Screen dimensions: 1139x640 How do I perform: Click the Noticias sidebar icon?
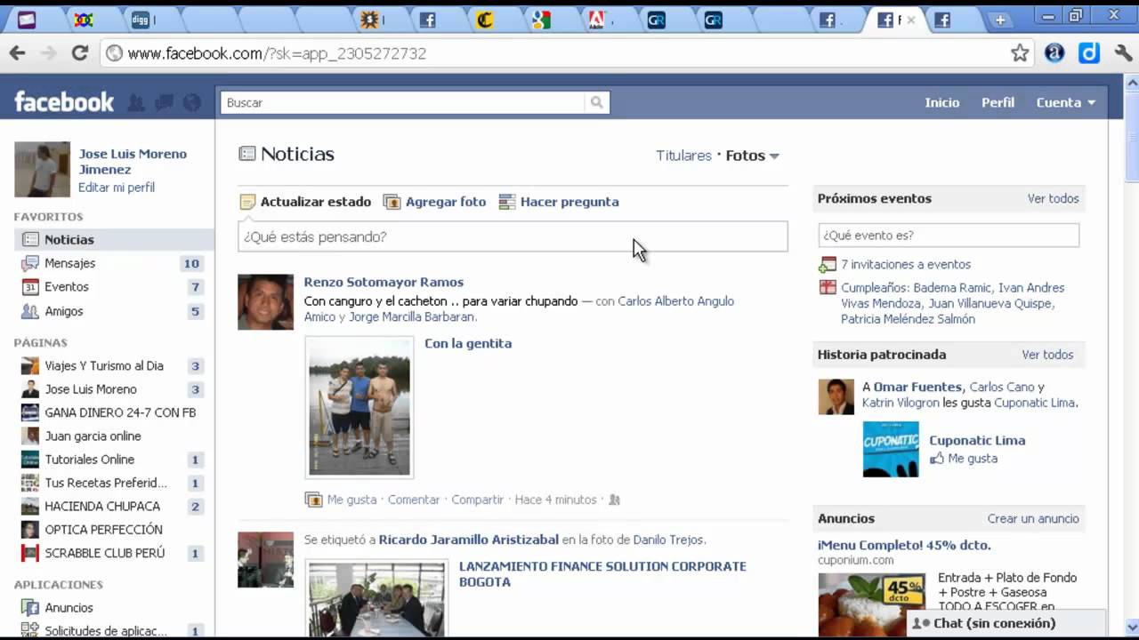point(30,239)
